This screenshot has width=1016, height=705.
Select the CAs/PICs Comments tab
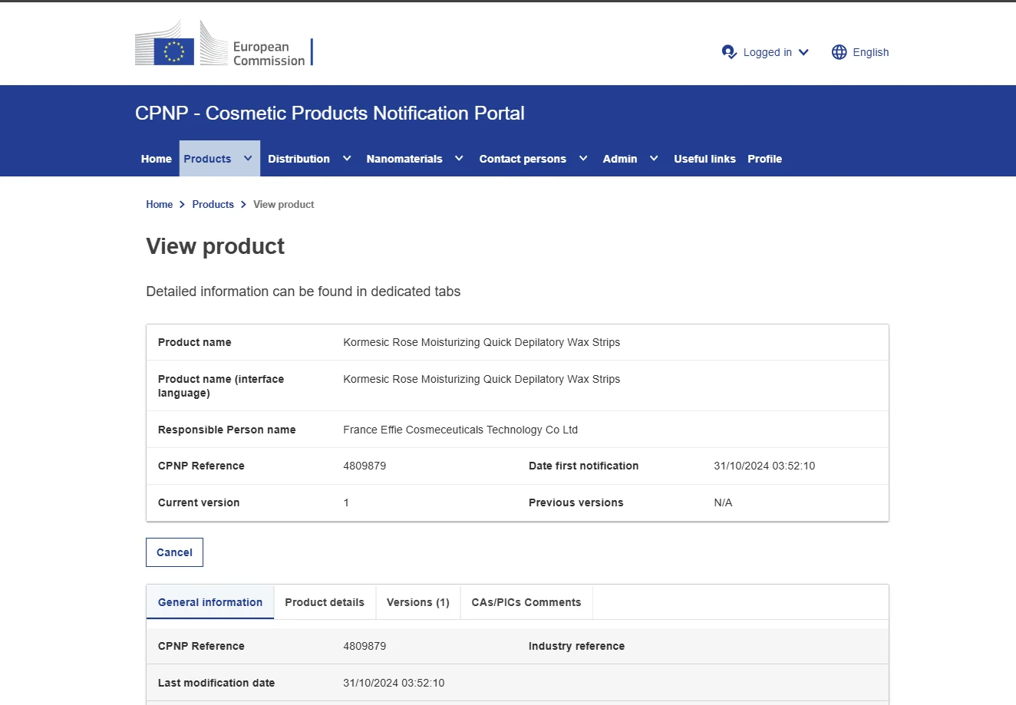[x=526, y=602]
